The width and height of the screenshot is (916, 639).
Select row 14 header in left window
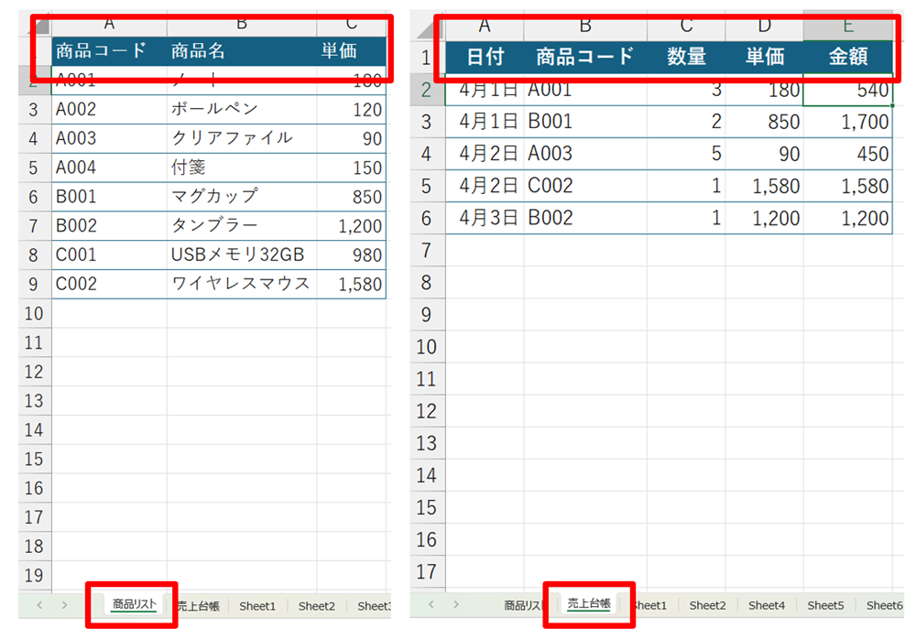(x=34, y=430)
